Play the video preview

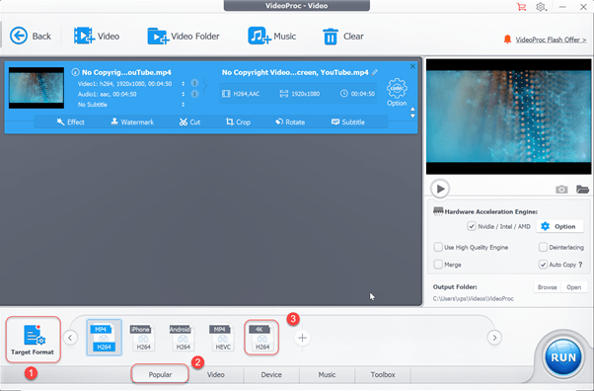point(440,189)
